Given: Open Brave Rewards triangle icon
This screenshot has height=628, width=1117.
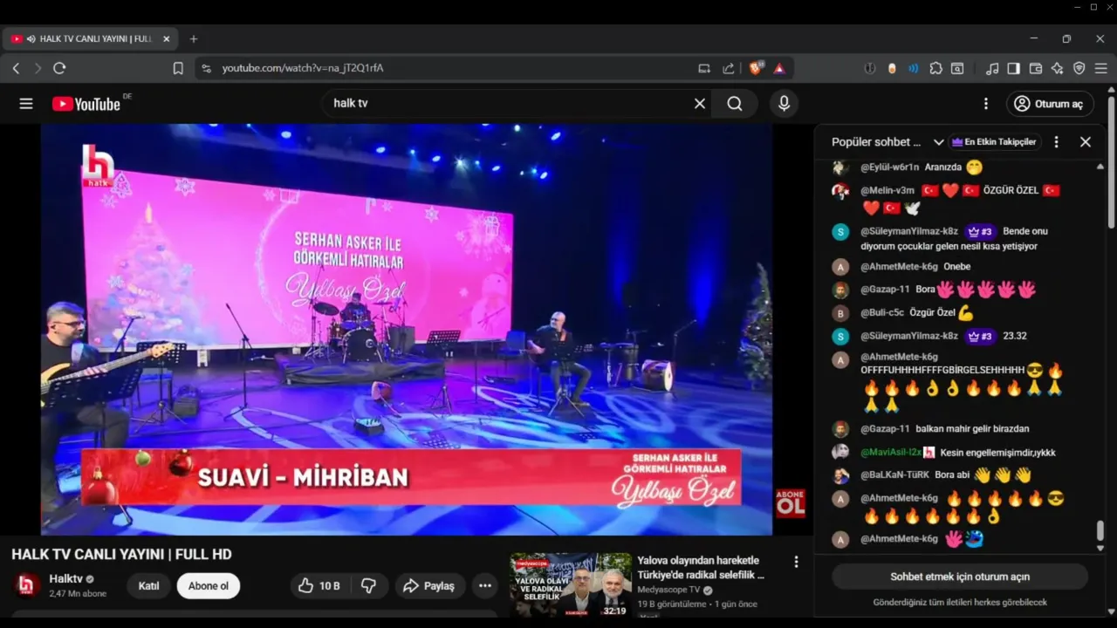Looking at the screenshot, I should point(779,68).
